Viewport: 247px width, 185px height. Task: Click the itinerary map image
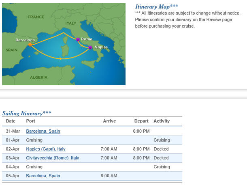(64, 44)
